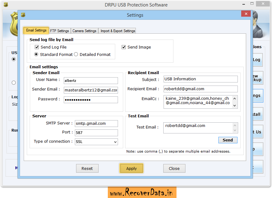Viewport: 272px width, 198px height.
Task: Click up arrow of Test Email scrollbar
Action: 235,125
